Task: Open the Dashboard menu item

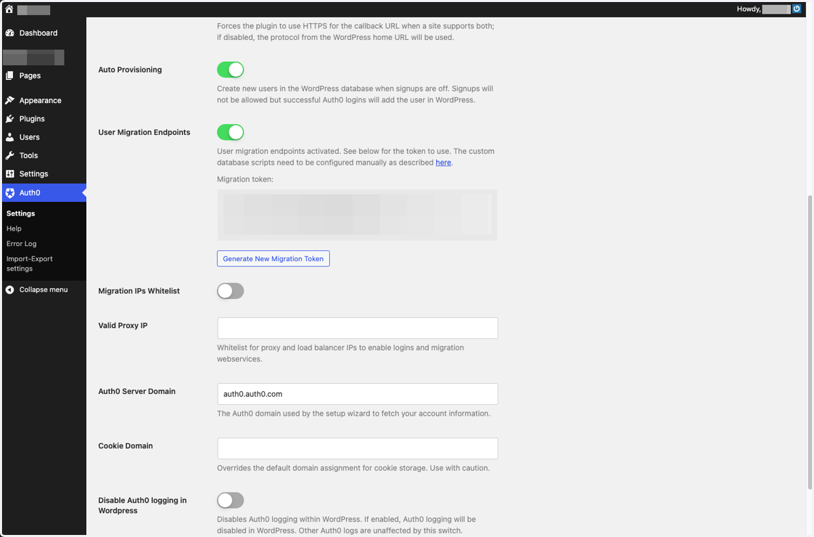Action: click(43, 33)
